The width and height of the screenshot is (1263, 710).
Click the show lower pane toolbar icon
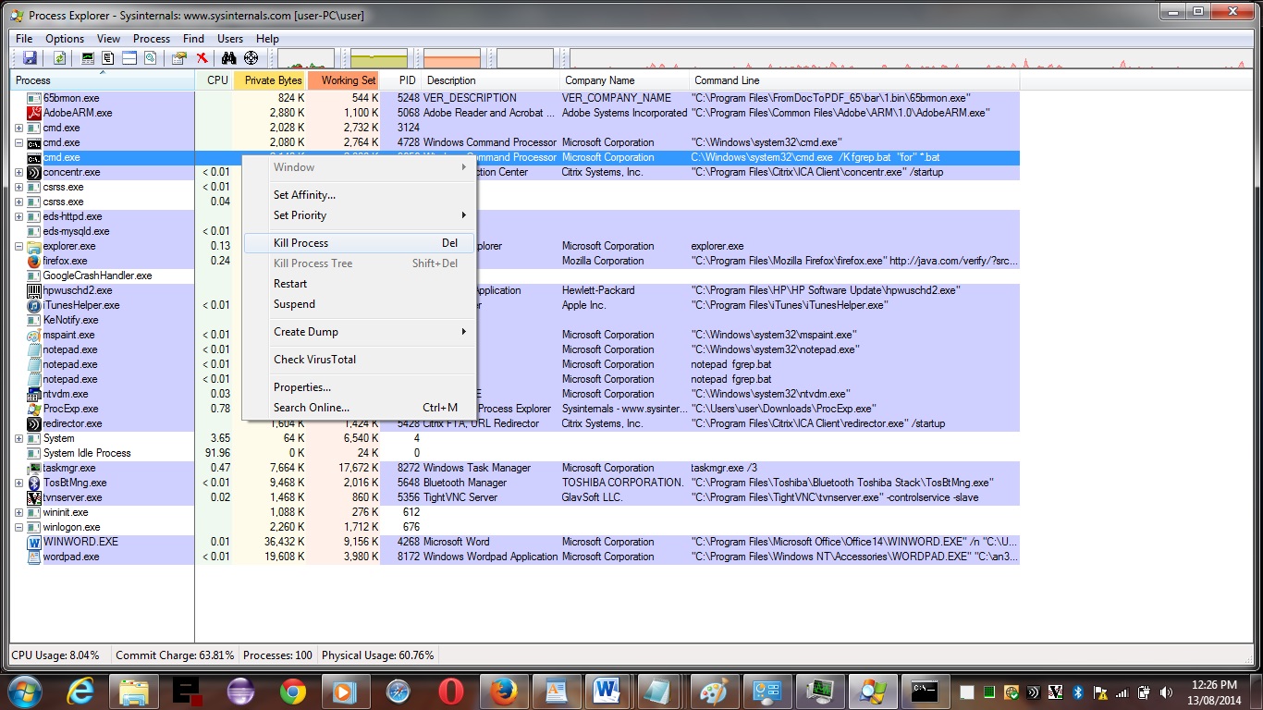(129, 58)
